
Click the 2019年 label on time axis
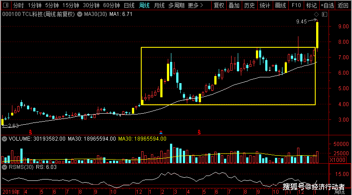pos(11,192)
